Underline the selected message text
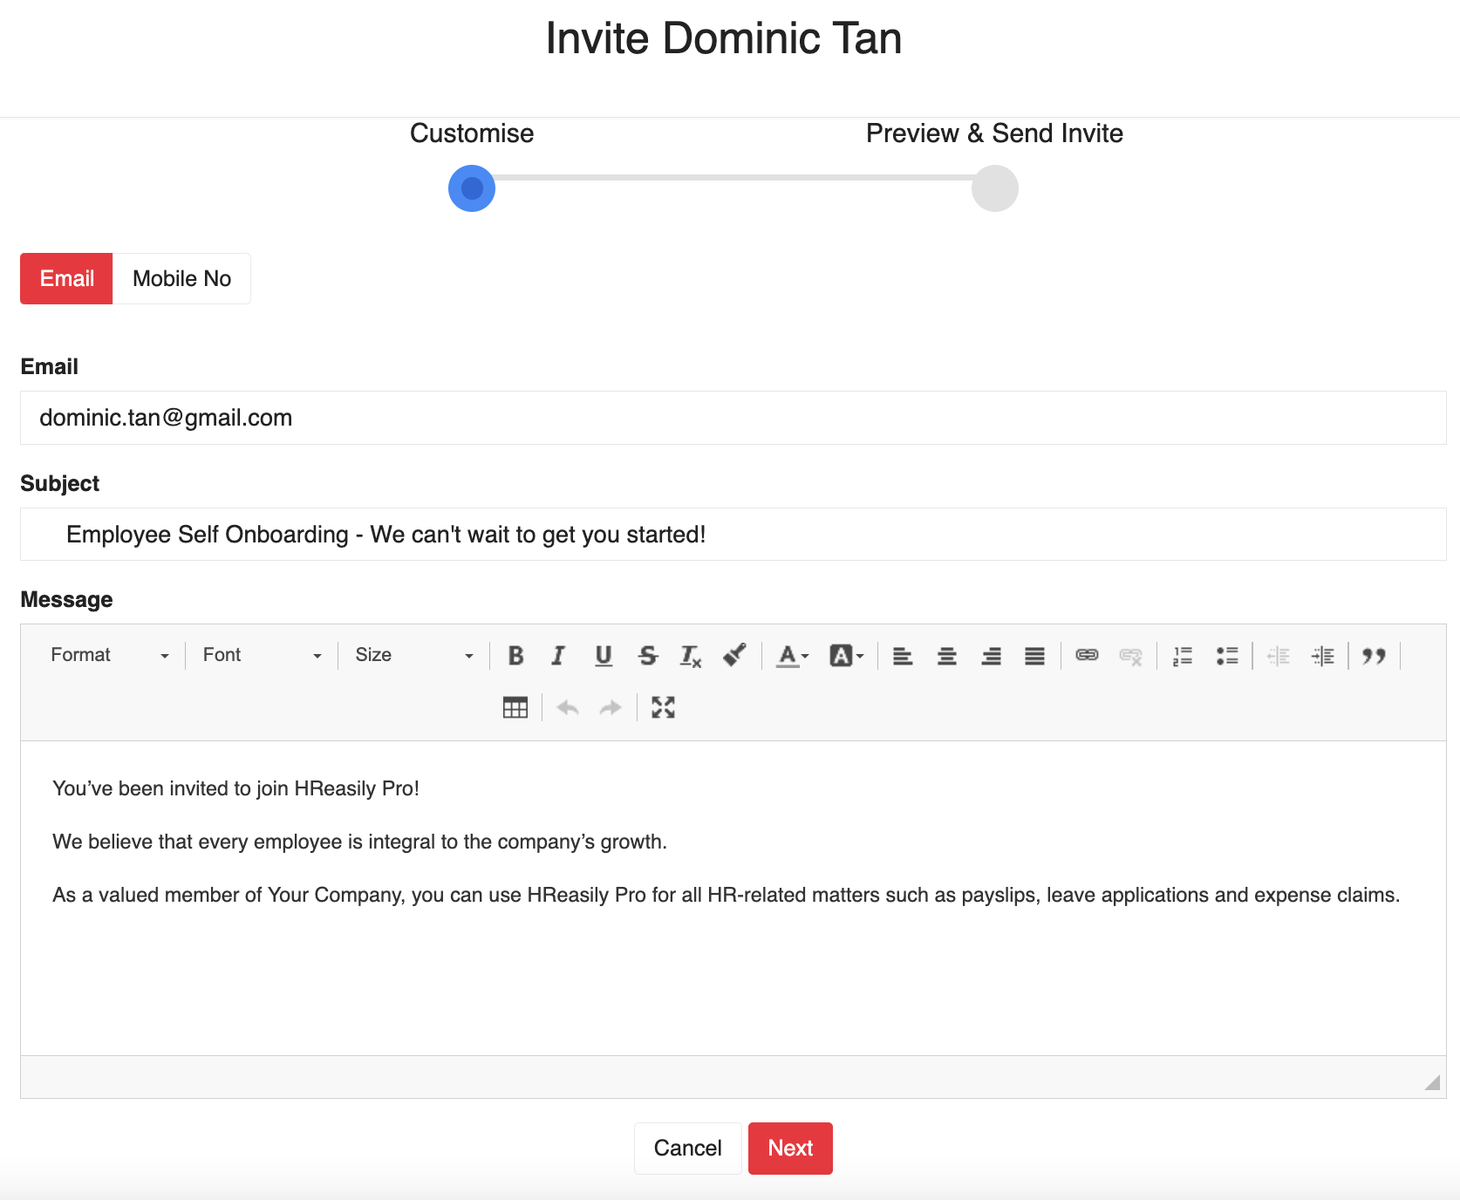Viewport: 1460px width, 1200px height. 603,655
